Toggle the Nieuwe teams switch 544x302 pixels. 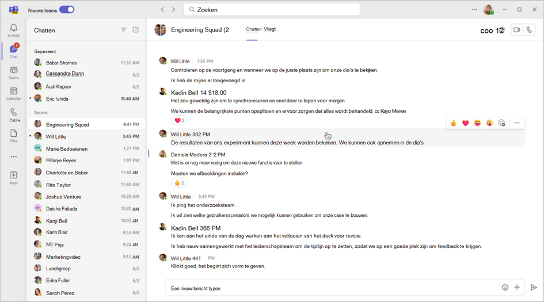(67, 9)
